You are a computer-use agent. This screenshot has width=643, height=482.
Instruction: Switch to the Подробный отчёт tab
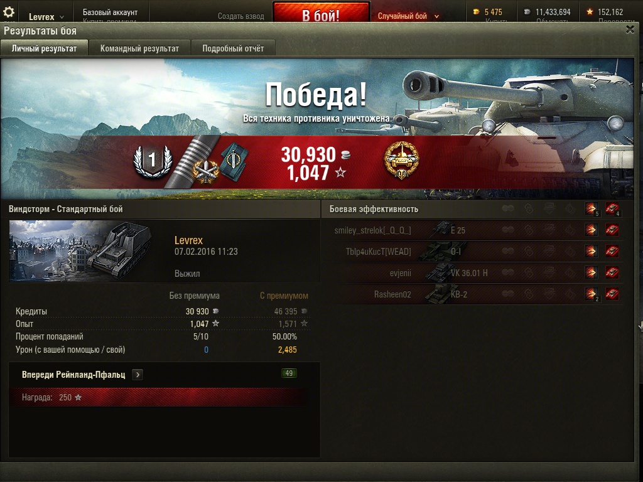pos(233,48)
